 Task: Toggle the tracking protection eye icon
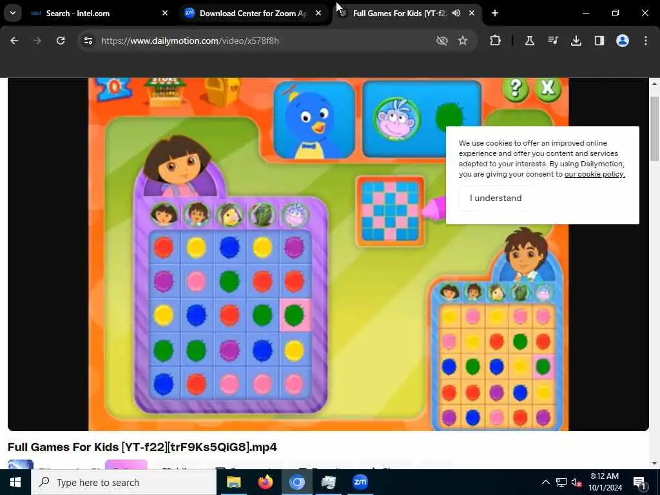pyautogui.click(x=442, y=41)
